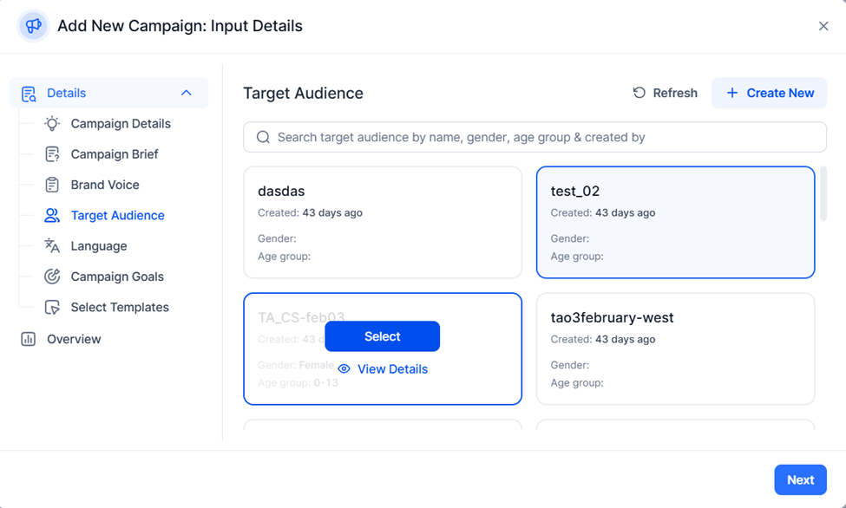Click the Overview chart icon

pyautogui.click(x=28, y=339)
